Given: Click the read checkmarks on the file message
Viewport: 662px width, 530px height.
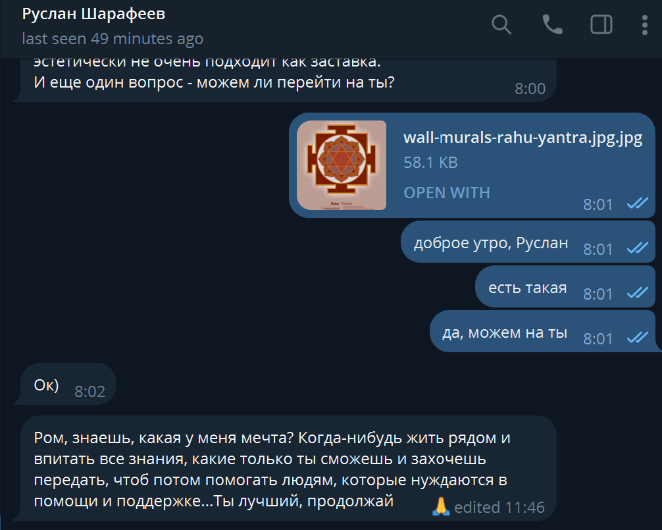Looking at the screenshot, I should [638, 203].
